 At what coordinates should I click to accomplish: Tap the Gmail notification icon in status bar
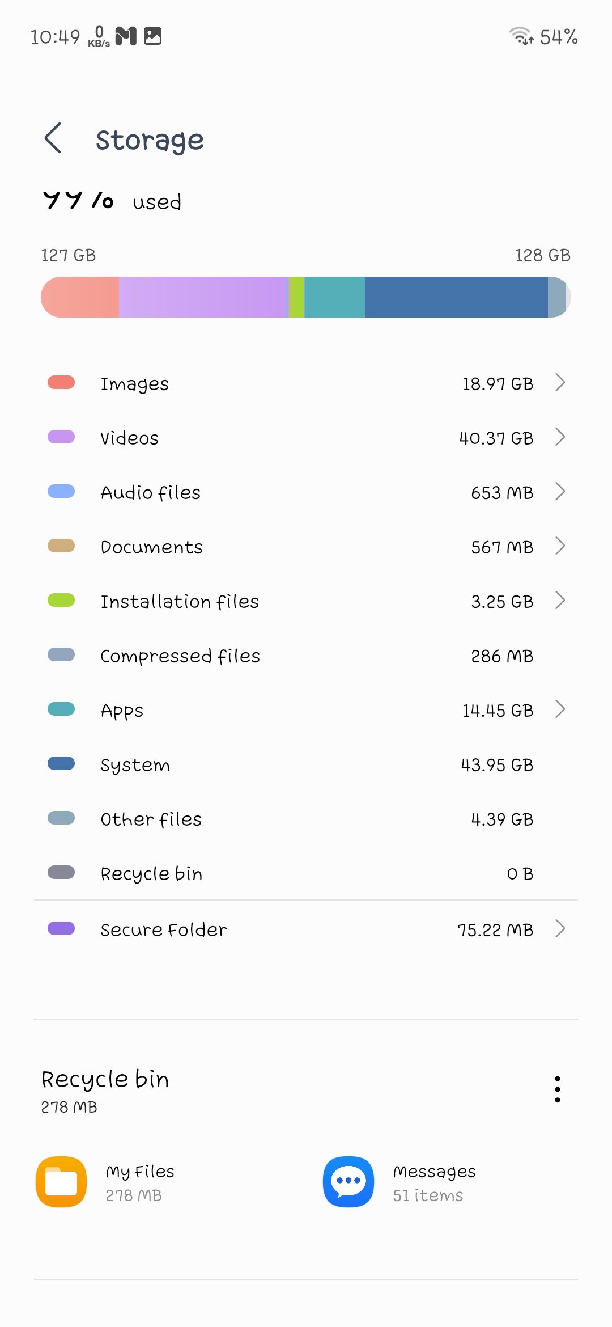[x=126, y=36]
